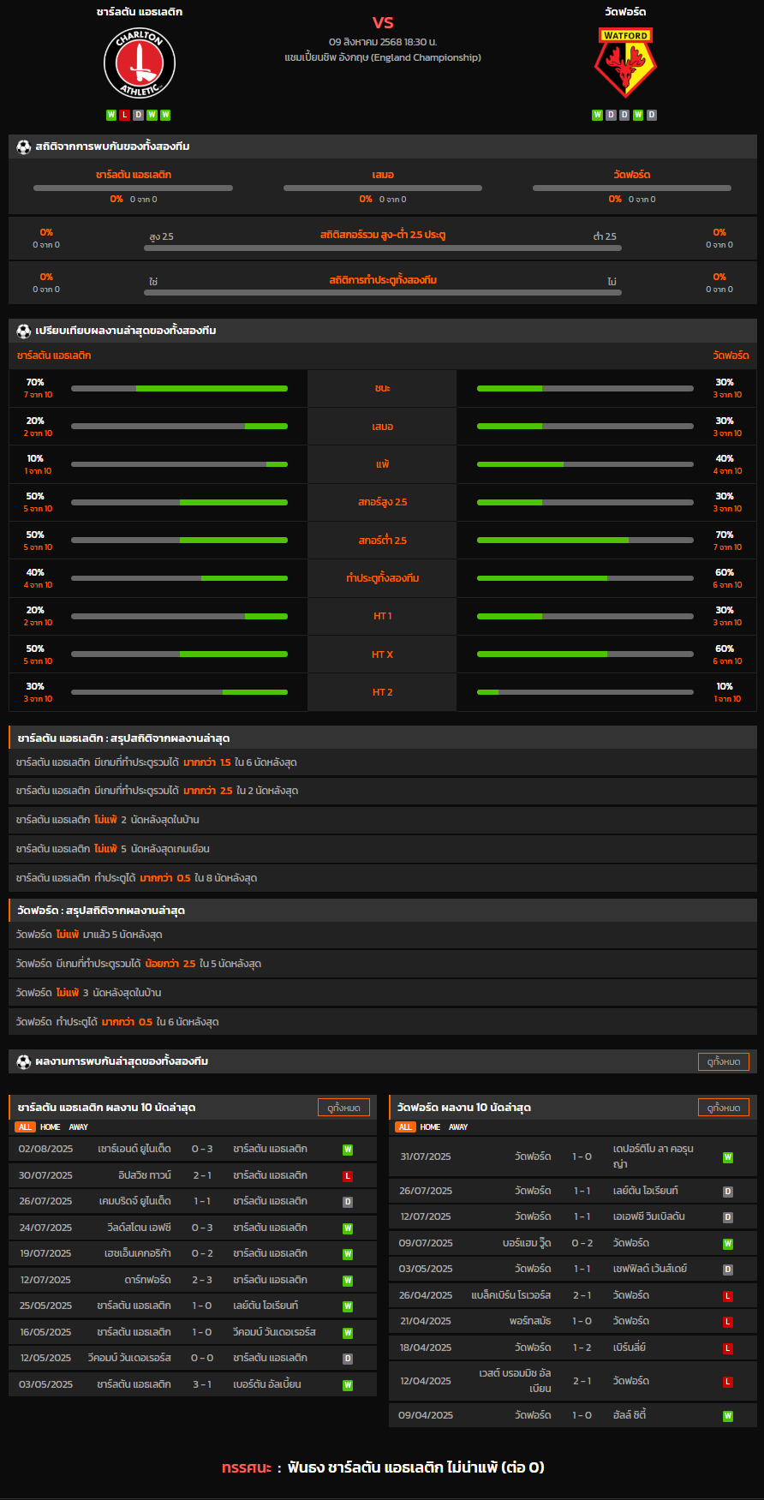Click the L badge on Watford's 18/04/2025 match
The width and height of the screenshot is (764, 1500).
coord(728,1348)
